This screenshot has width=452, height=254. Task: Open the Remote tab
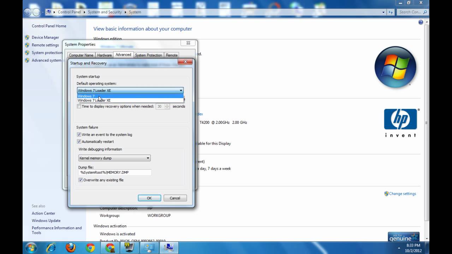click(172, 55)
